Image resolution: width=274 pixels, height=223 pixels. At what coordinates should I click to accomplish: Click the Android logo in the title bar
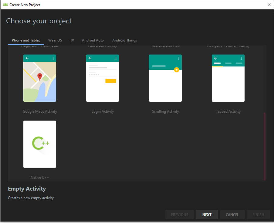tap(5, 5)
